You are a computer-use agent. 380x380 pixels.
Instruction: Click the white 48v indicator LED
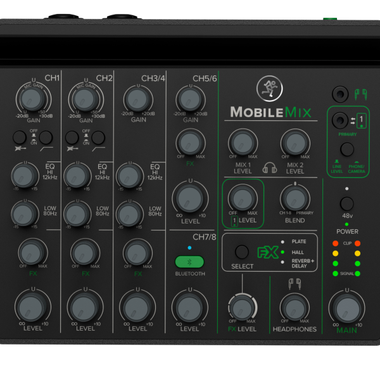click(347, 189)
